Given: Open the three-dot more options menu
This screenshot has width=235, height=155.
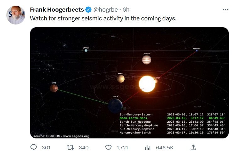Looking at the screenshot, I should 225,10.
